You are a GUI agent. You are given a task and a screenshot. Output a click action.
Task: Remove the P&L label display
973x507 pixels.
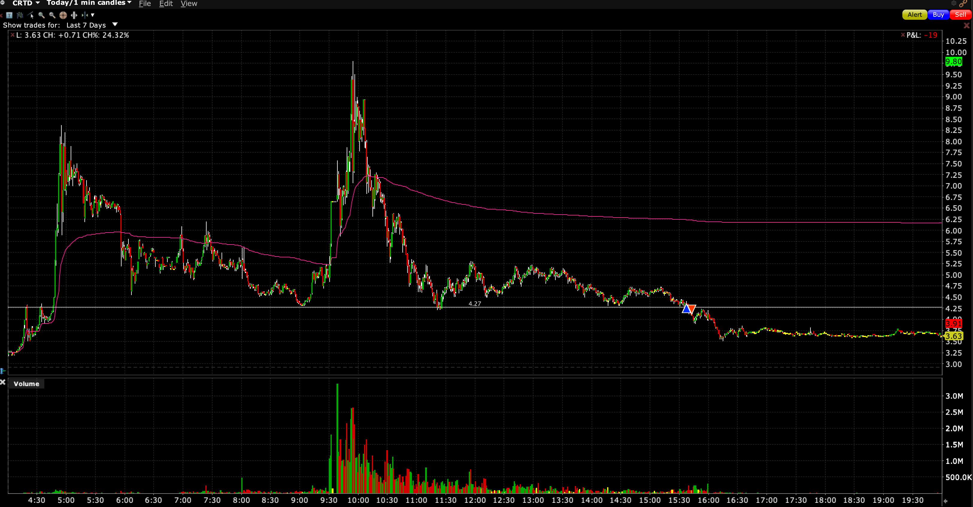(x=903, y=35)
